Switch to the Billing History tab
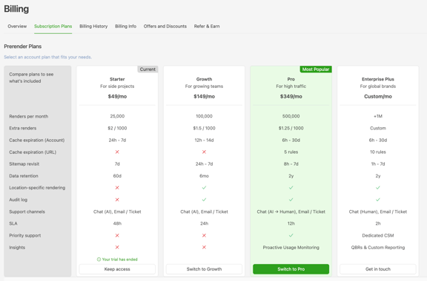 point(93,27)
